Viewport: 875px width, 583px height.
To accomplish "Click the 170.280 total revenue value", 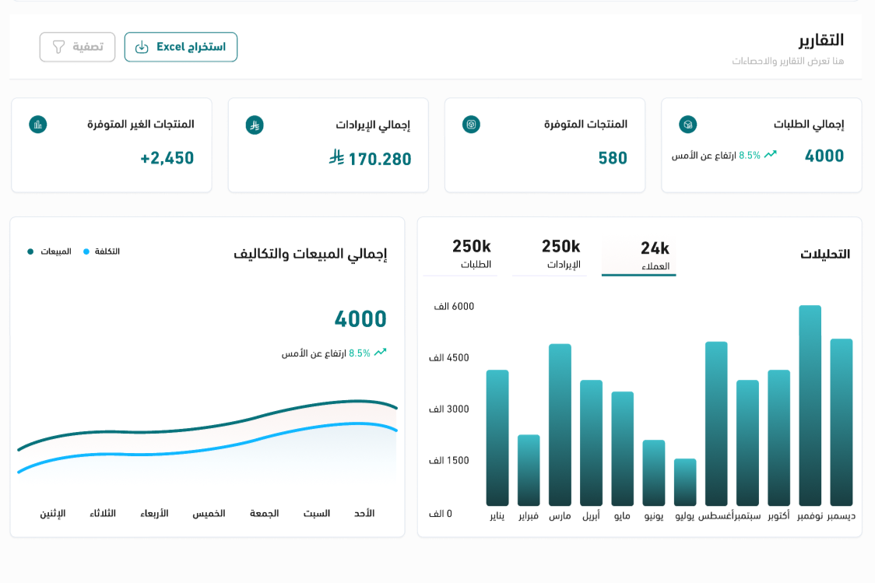I will (x=379, y=159).
